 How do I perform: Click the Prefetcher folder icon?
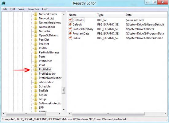tap(36, 61)
